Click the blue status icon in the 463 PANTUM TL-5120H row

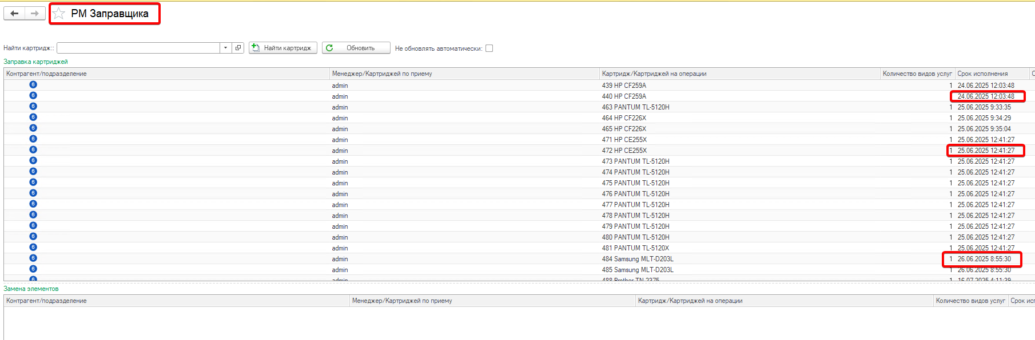click(x=33, y=107)
